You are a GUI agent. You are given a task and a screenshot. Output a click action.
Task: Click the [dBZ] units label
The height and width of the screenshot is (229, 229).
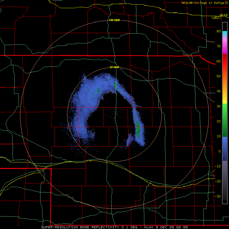pyautogui.click(x=216, y=18)
